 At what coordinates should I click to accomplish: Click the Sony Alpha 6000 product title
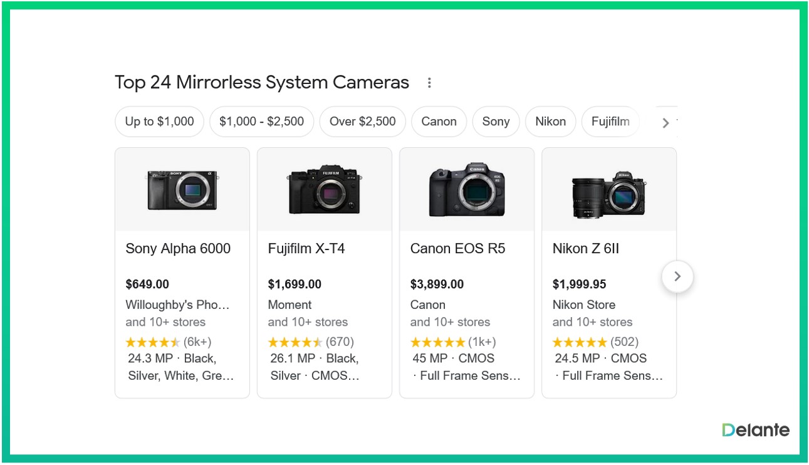(178, 249)
